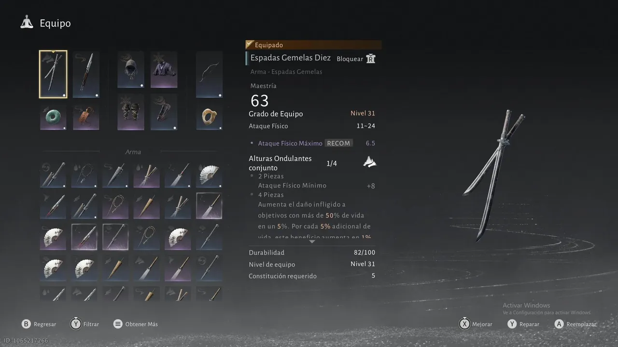Open the equipped purple robe slot
618x347 pixels.
(164, 69)
